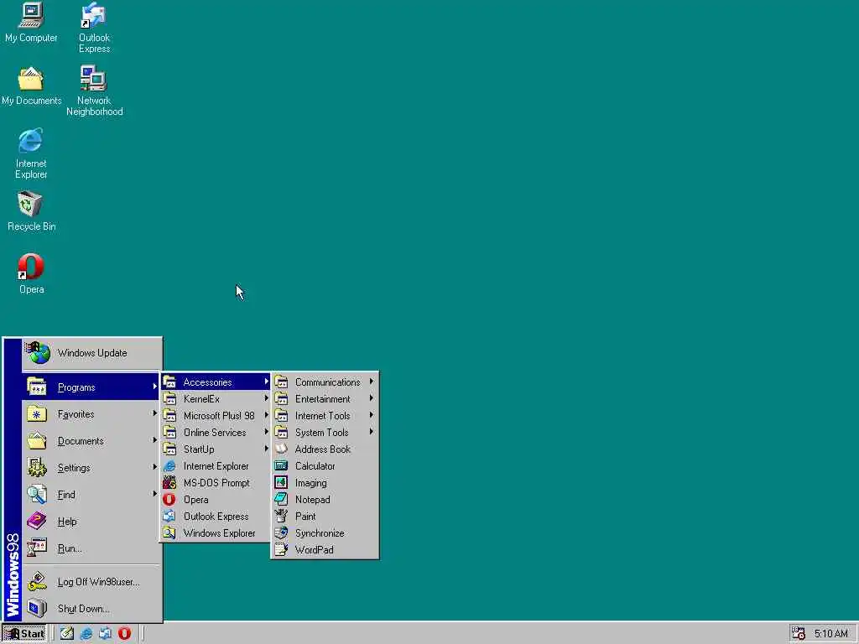Image resolution: width=859 pixels, height=644 pixels.
Task: Select Programs in the Start menu
Action: (x=91, y=387)
